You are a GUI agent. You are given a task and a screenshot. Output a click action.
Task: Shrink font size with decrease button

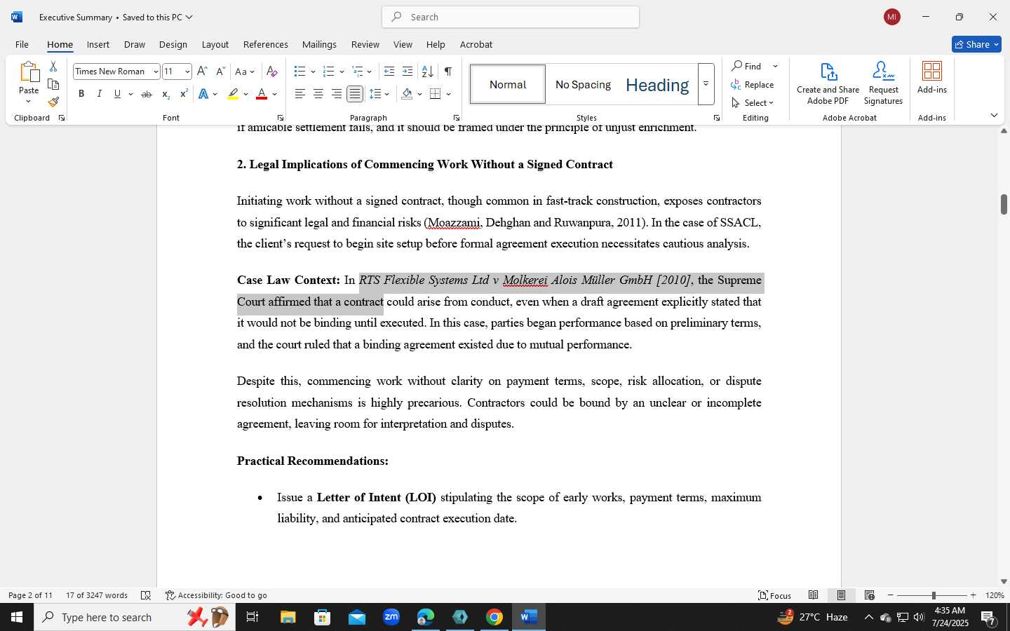220,72
